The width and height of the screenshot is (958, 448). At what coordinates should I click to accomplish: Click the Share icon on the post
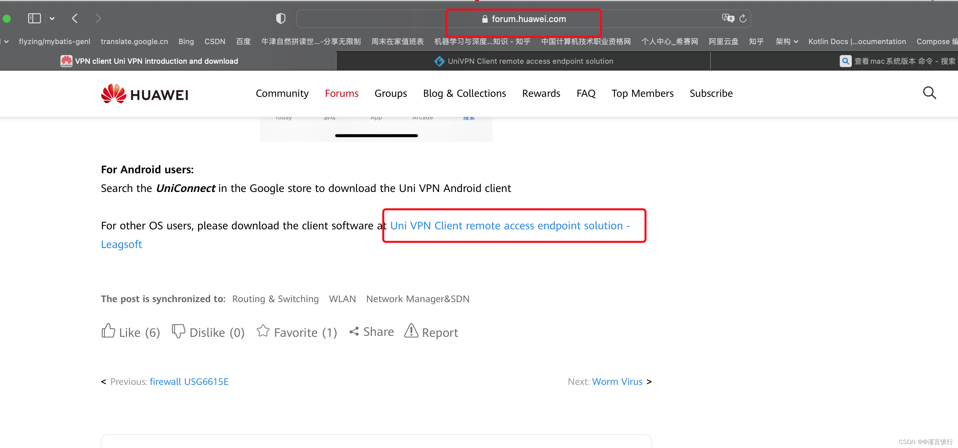[x=354, y=331]
